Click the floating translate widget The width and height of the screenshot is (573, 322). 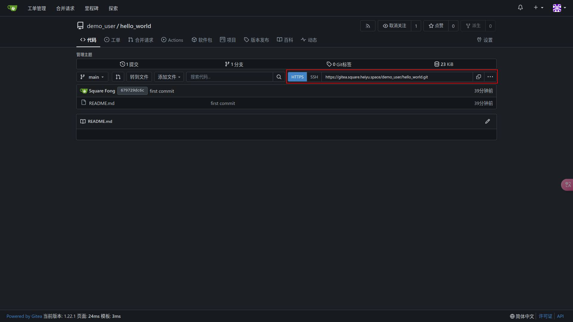(567, 185)
